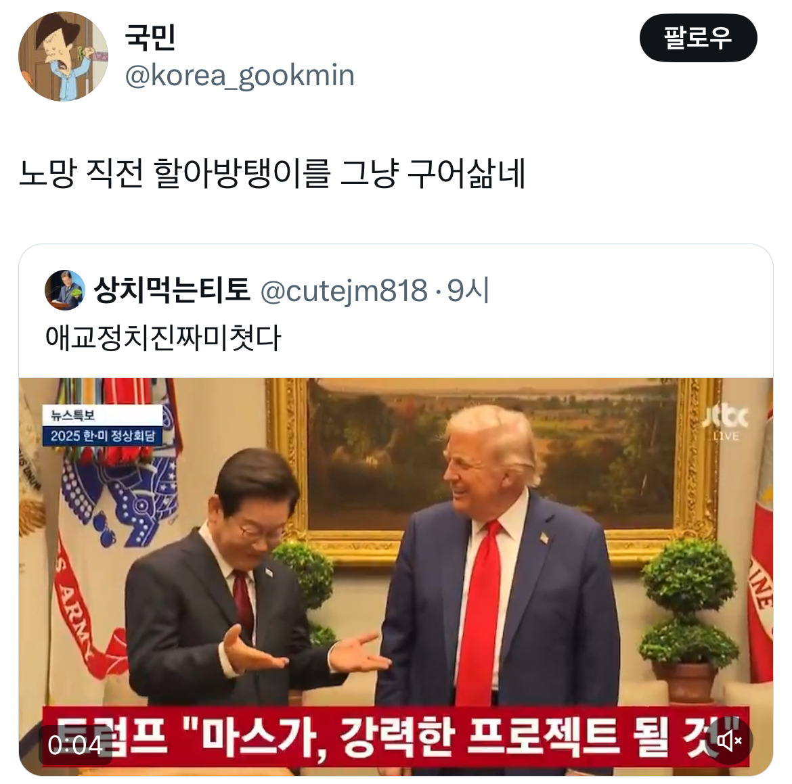
Task: Click the 2025 한·미 정상회담 label
Action: pos(102,436)
